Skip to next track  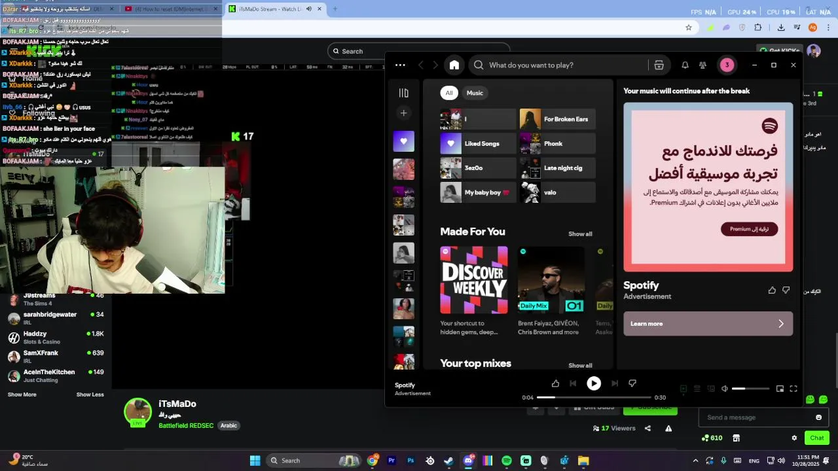pos(614,383)
